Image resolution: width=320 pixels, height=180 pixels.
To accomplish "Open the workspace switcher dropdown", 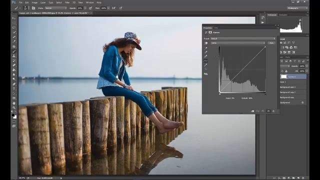I will pos(297,8).
